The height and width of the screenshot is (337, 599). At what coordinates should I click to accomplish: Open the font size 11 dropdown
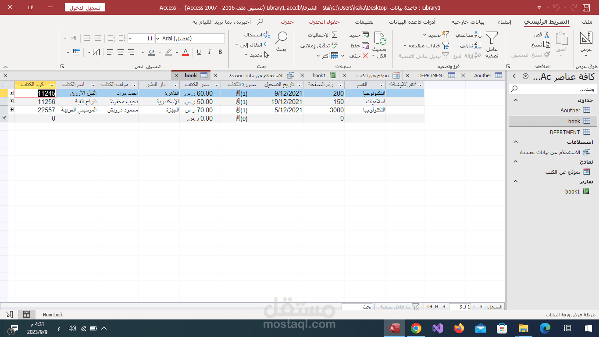tap(131, 39)
